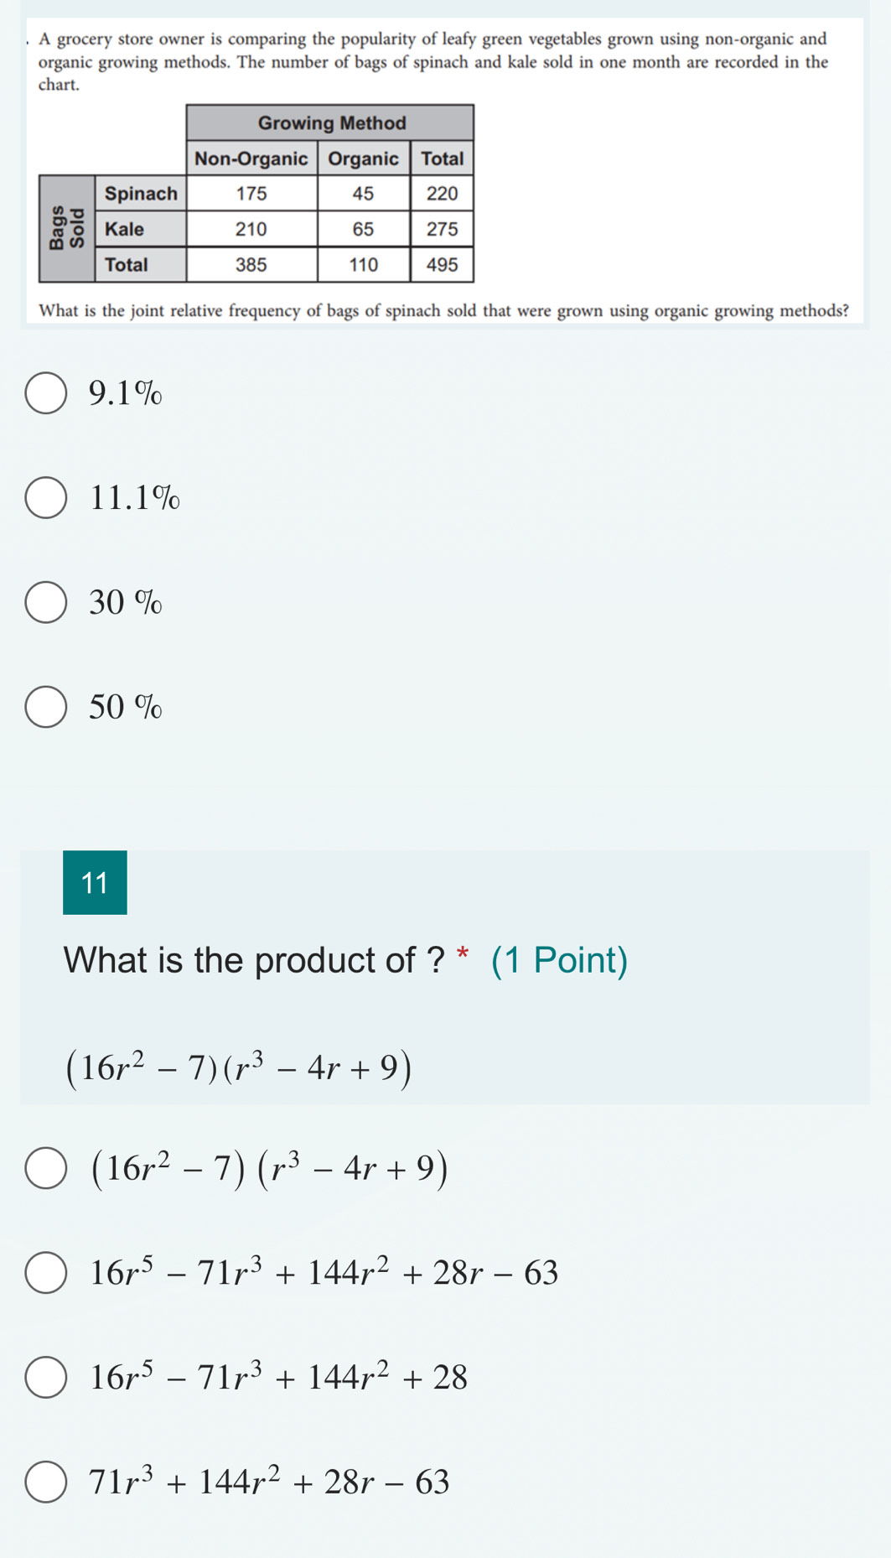This screenshot has height=1558, width=891.
Task: Pick radio for answer starting with 71r³
Action: [x=45, y=1482]
